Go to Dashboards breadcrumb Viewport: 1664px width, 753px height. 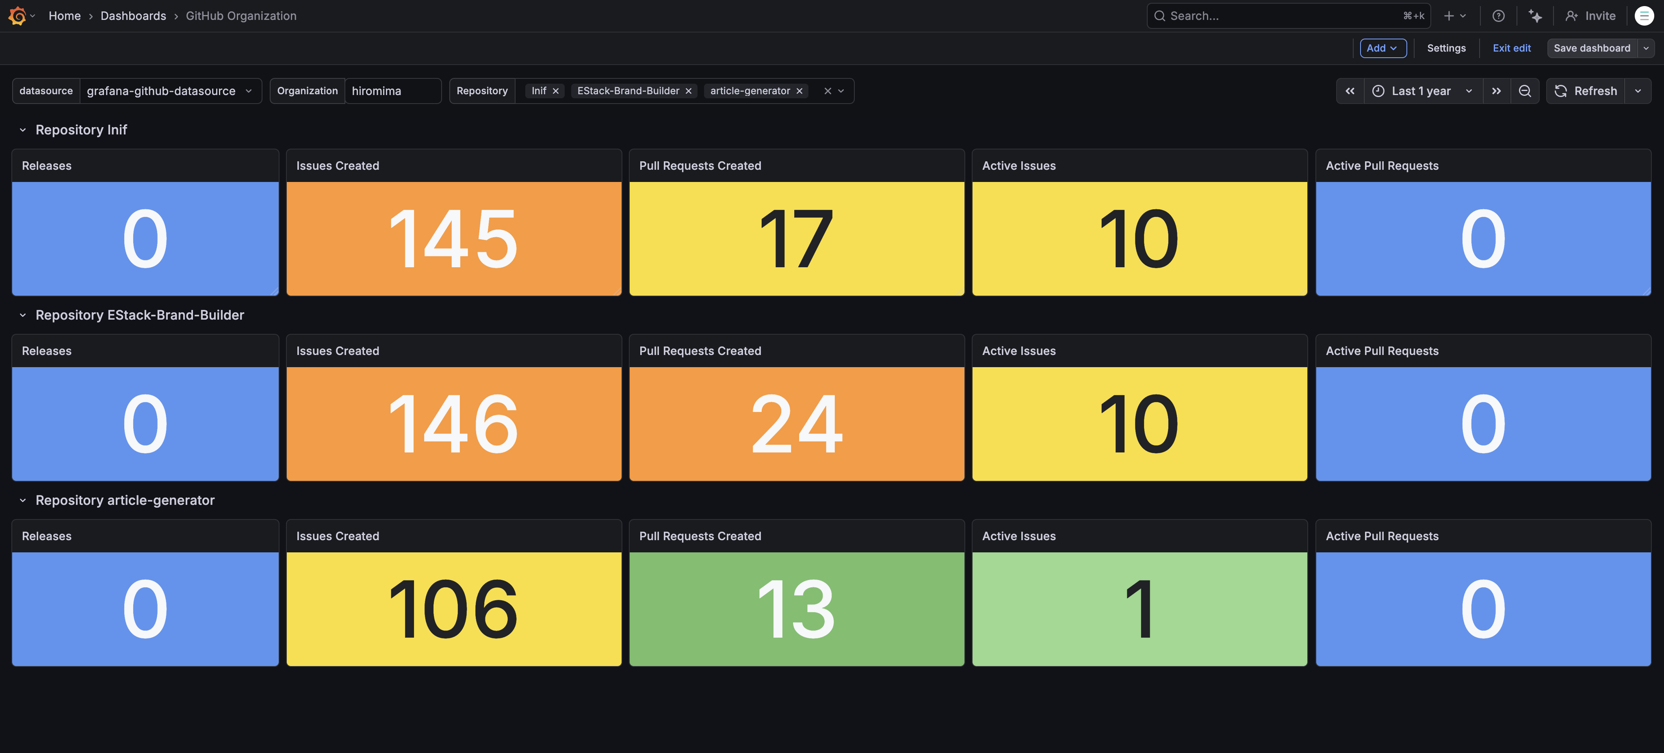[x=133, y=15]
